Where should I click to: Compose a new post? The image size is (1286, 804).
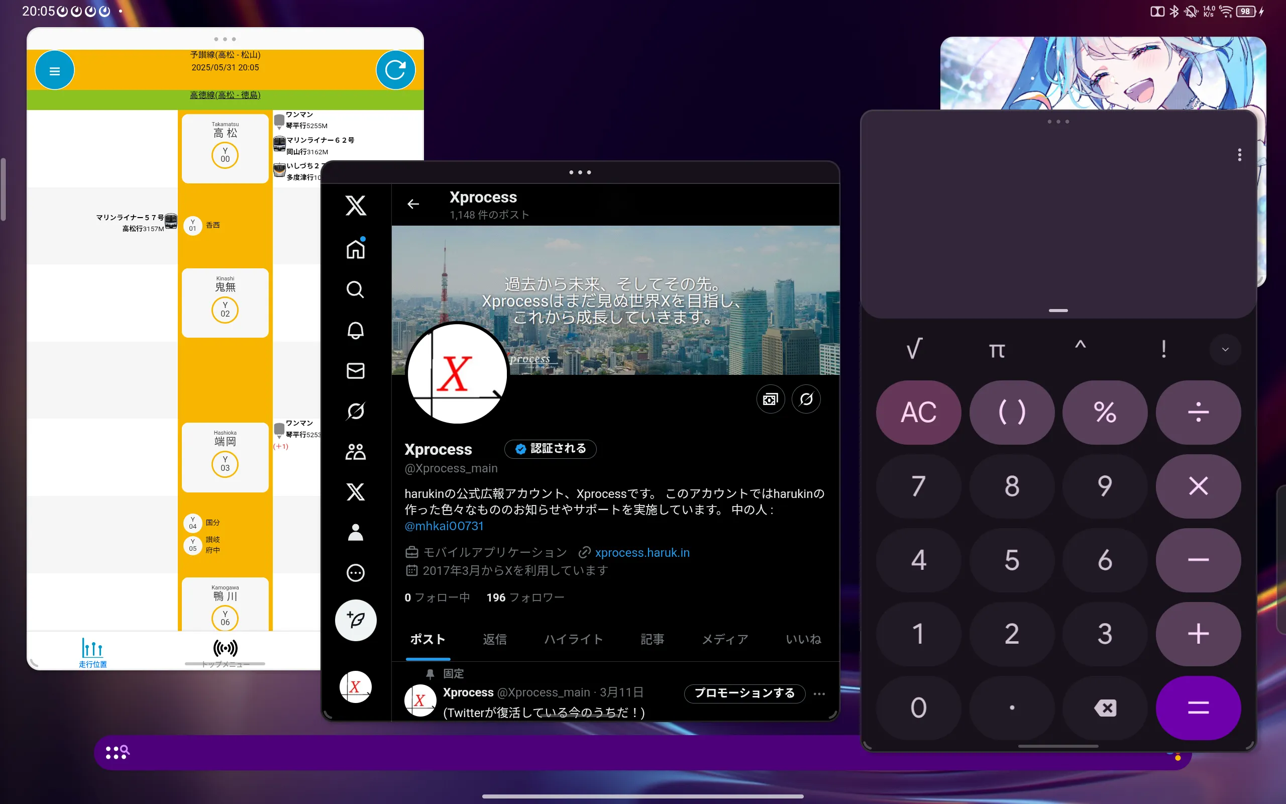[355, 620]
